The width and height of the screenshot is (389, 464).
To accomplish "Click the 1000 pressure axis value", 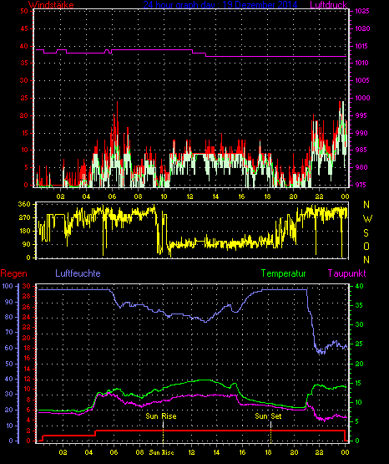I will coord(362,98).
